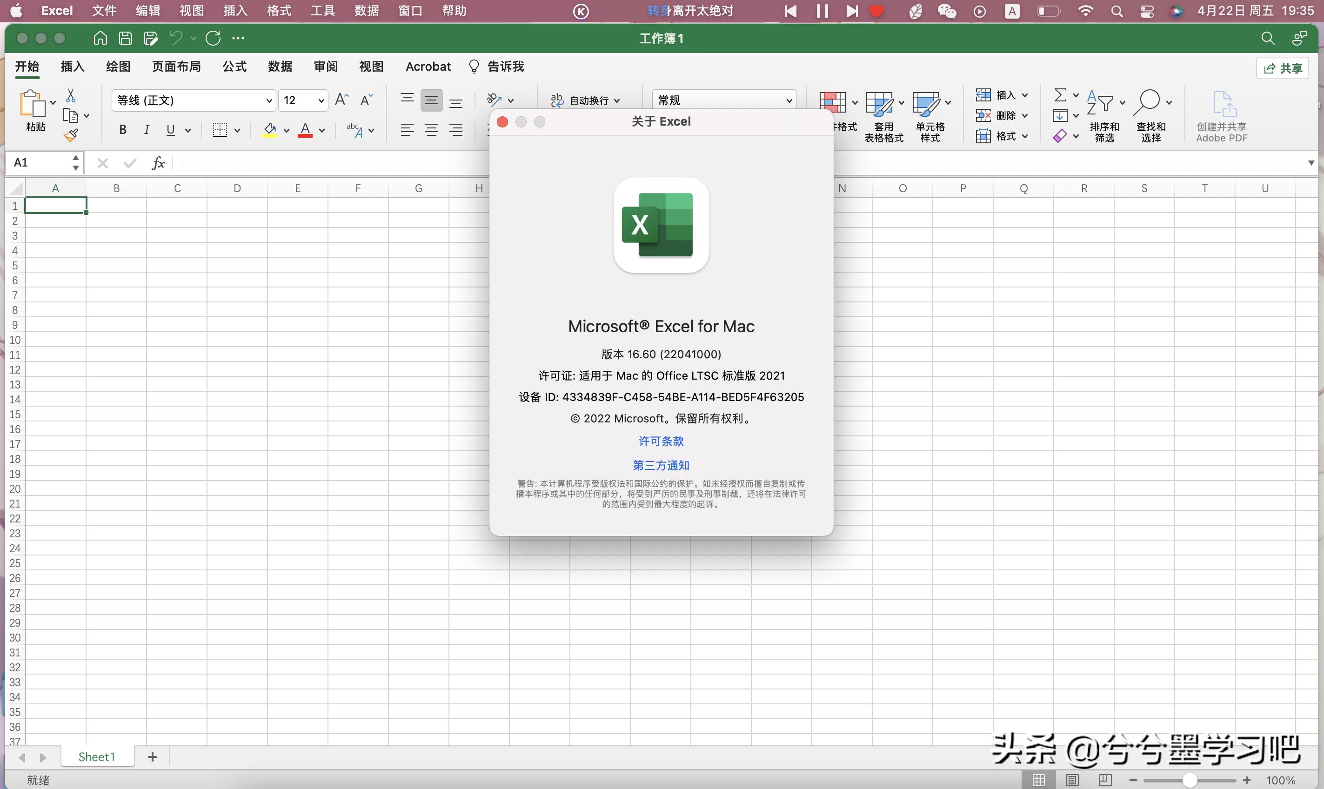Click the 第三方通知 link
The height and width of the screenshot is (789, 1324).
(661, 465)
